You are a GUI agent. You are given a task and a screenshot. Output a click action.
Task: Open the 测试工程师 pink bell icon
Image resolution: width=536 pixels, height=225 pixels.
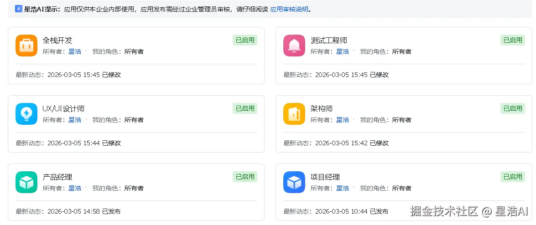(294, 46)
